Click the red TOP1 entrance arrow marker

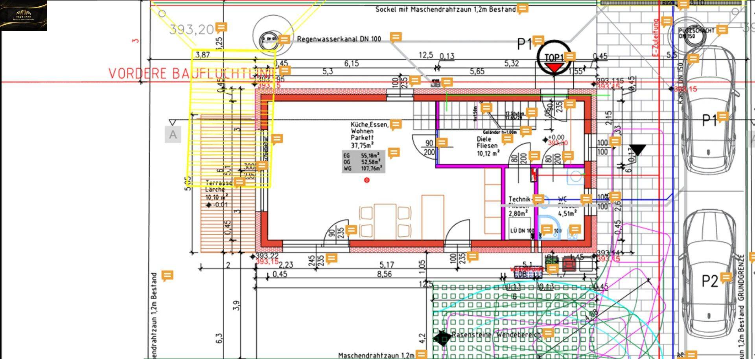pyautogui.click(x=554, y=68)
